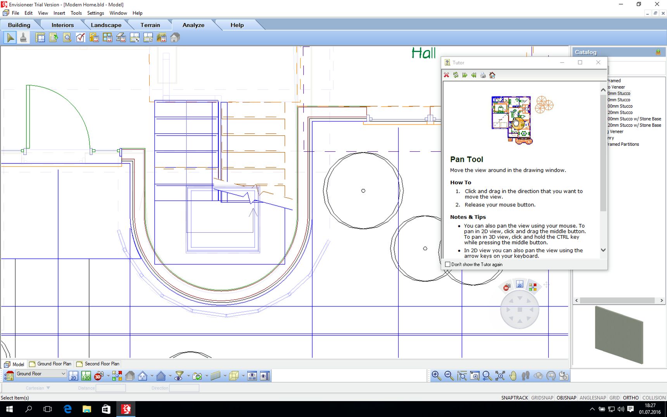Click the grayed house icon in Analyze toolbar
This screenshot has width=667, height=417.
pyautogui.click(x=175, y=38)
